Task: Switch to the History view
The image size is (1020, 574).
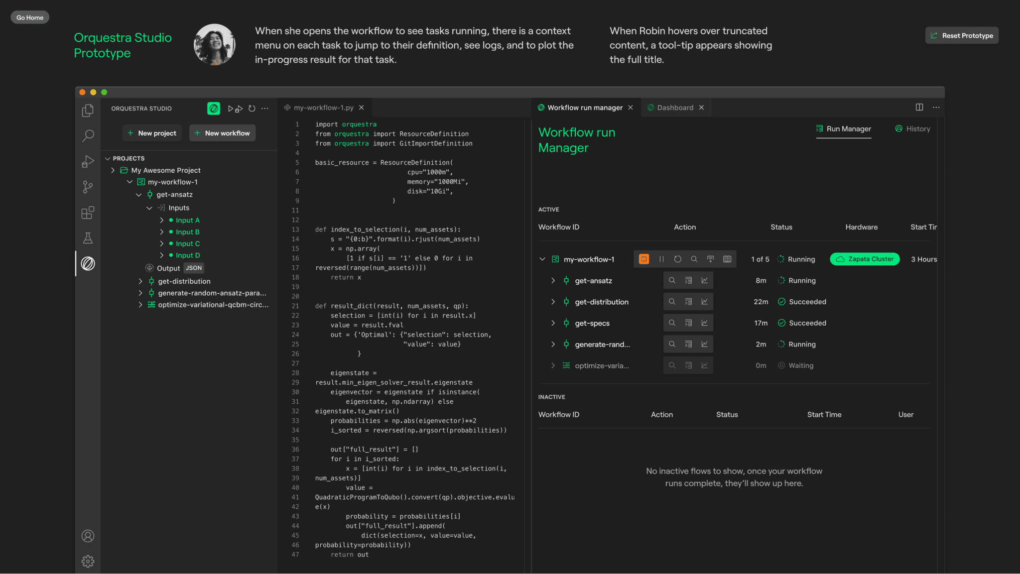Action: pos(912,128)
